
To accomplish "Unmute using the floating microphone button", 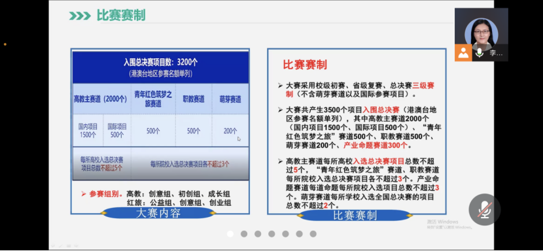I will (x=485, y=209).
